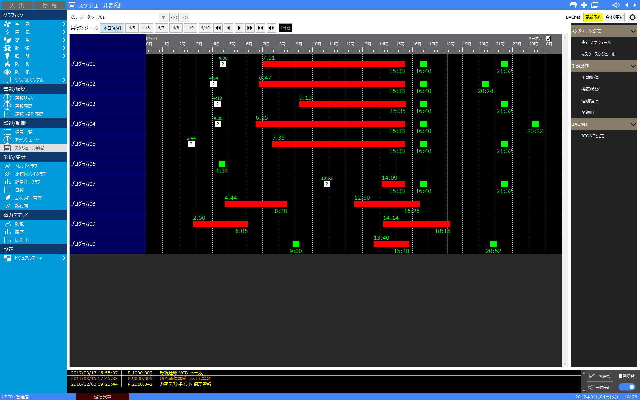Viewport: 640px width, 400px height.
Task: Toggle the 自動切替 switch
Action: 627,387
